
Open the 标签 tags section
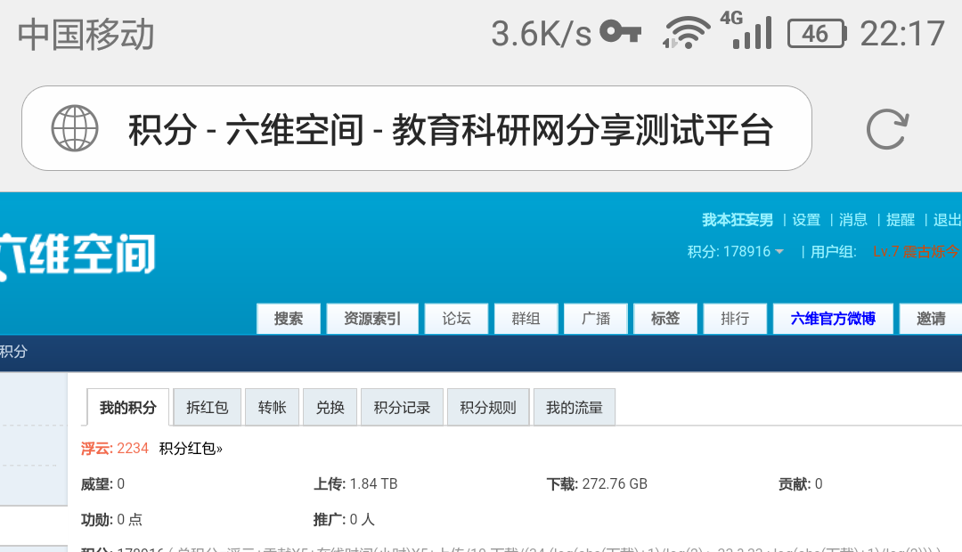(665, 319)
